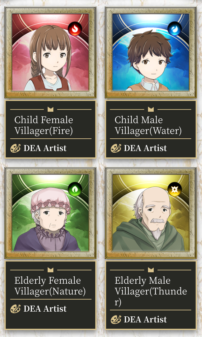
Task: Click DEA Artist under Elderly Female Villager
Action: point(45,309)
